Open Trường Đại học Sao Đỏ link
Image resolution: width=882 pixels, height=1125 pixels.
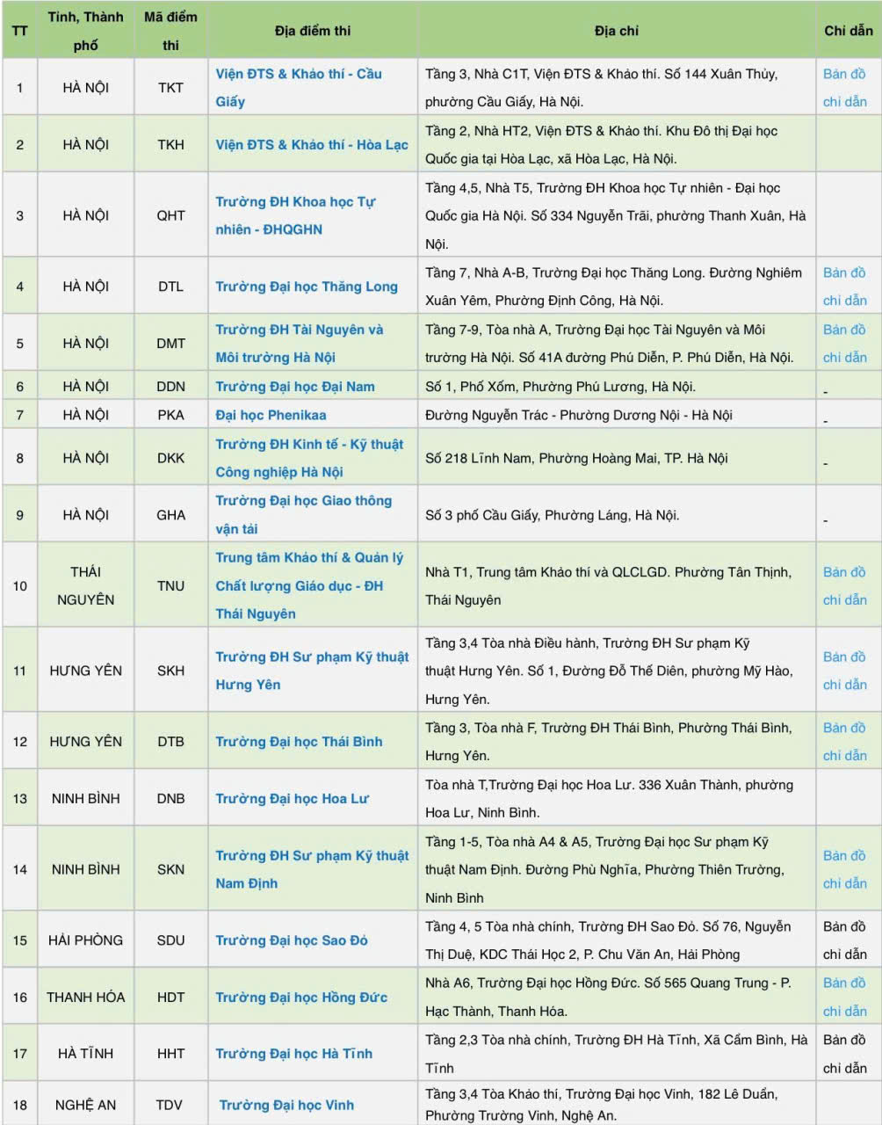tap(292, 940)
